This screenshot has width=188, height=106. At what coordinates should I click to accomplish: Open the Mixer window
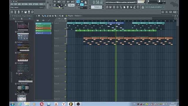pos(117,7)
